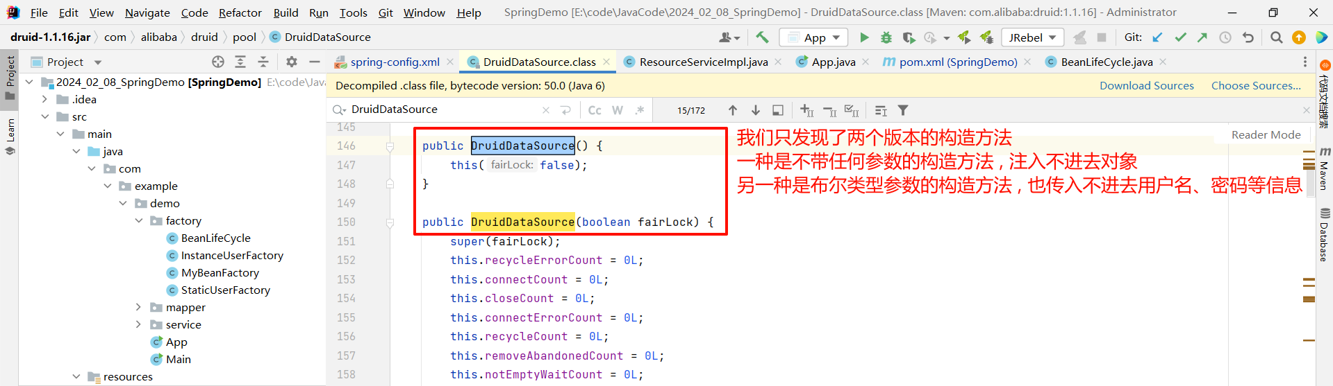The width and height of the screenshot is (1333, 386).
Task: Run with JRebel rocket icon
Action: coord(964,37)
